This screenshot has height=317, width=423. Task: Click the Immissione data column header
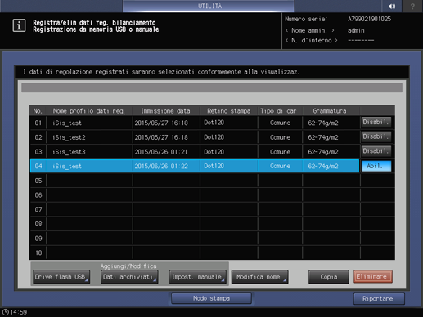tap(165, 111)
